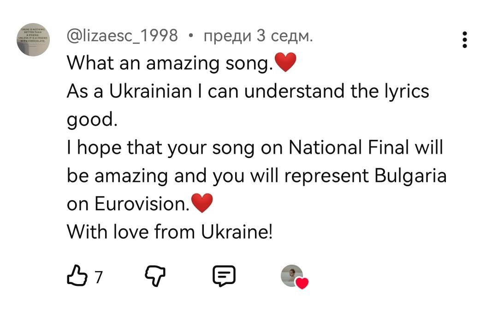
Task: Click the like count number 7
Action: [x=98, y=277]
